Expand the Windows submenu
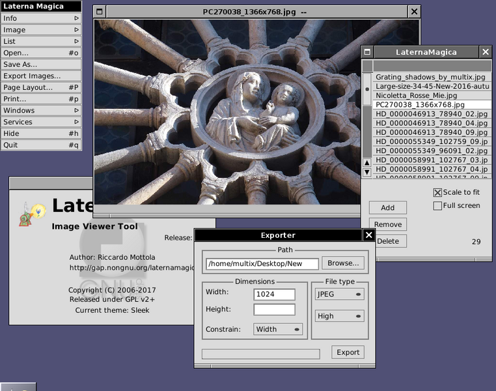The width and height of the screenshot is (496, 391). (x=41, y=110)
